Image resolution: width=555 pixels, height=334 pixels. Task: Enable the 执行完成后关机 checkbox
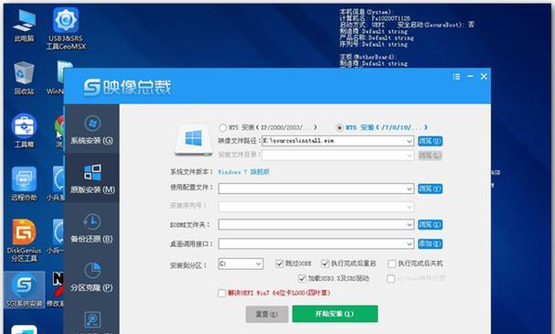pyautogui.click(x=391, y=264)
